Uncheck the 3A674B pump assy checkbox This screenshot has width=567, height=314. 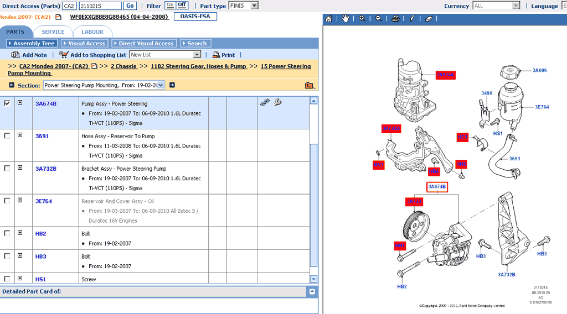(x=7, y=103)
